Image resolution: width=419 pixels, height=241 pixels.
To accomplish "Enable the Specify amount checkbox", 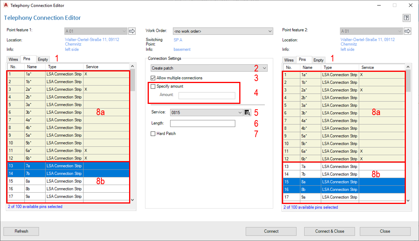I will click(x=153, y=86).
